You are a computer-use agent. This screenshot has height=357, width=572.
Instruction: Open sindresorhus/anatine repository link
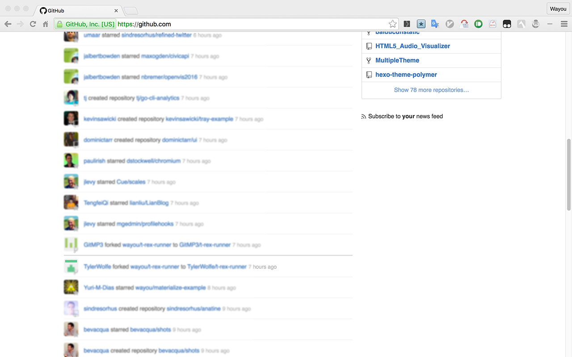coord(193,309)
